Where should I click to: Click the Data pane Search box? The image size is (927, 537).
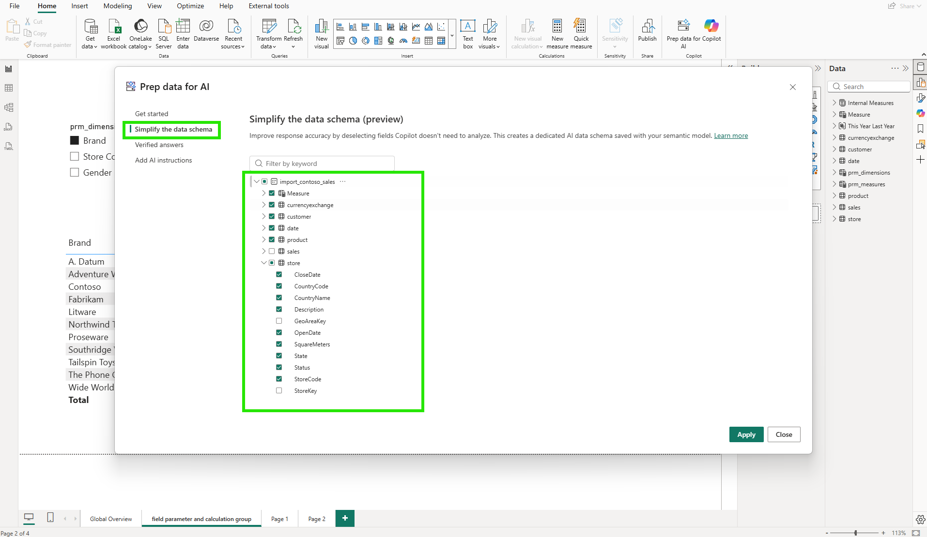[x=869, y=87]
